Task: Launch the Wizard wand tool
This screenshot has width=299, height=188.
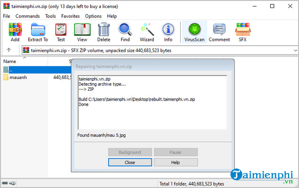Action: pos(147,32)
